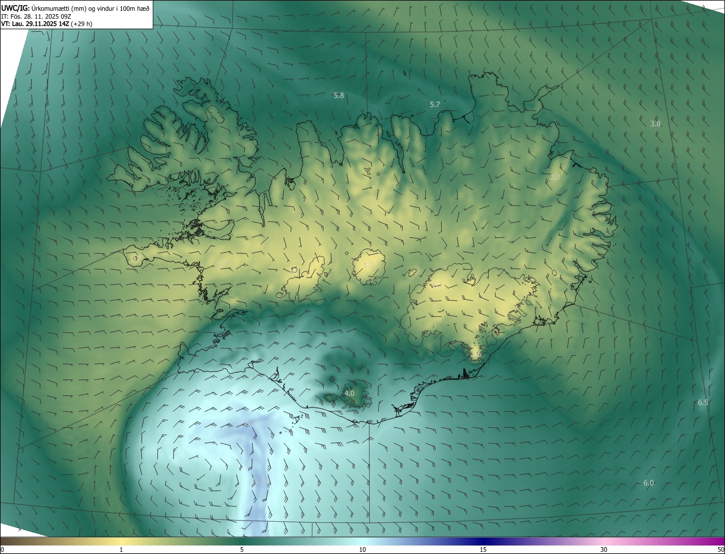Click the valid time line "VT: Lau. 29.11.2025 14Z"
Image resolution: width=725 pixels, height=554 pixels.
pos(35,24)
